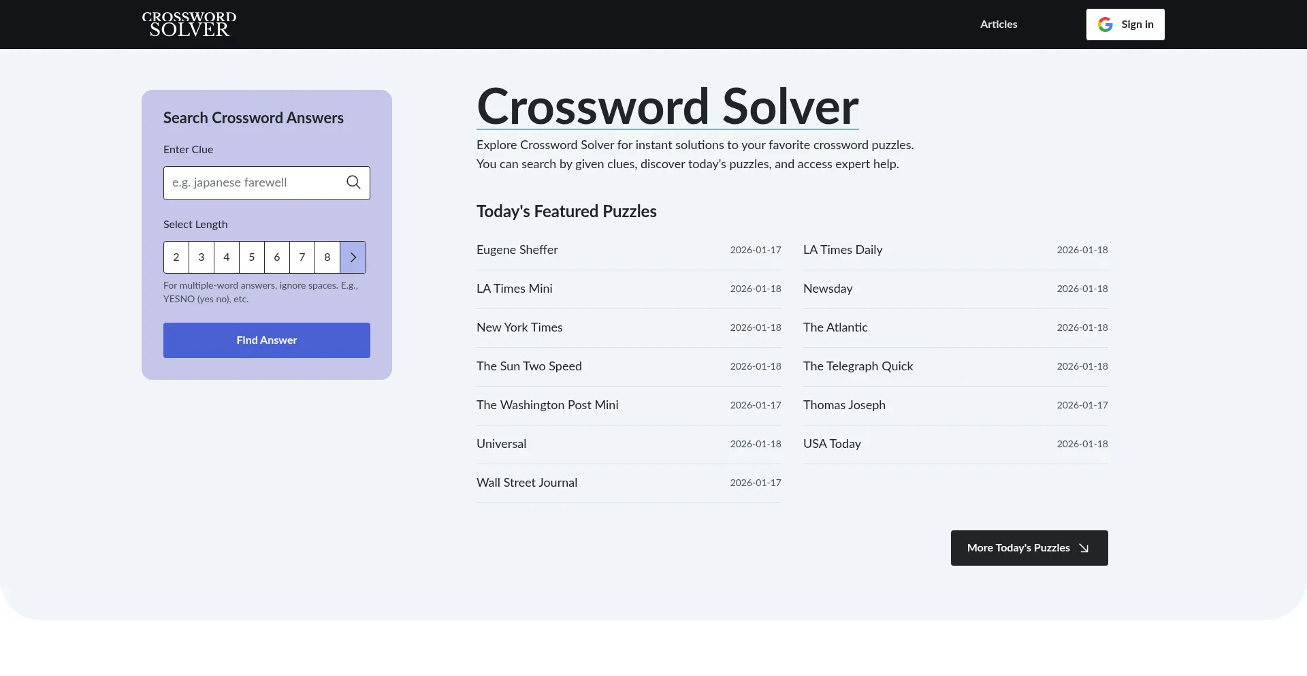Select length 2 for the answer
This screenshot has width=1307, height=676.
coord(176,257)
